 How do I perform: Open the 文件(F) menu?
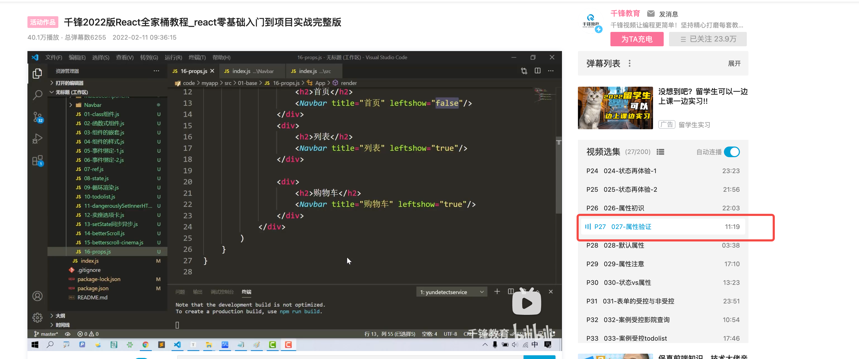click(54, 57)
